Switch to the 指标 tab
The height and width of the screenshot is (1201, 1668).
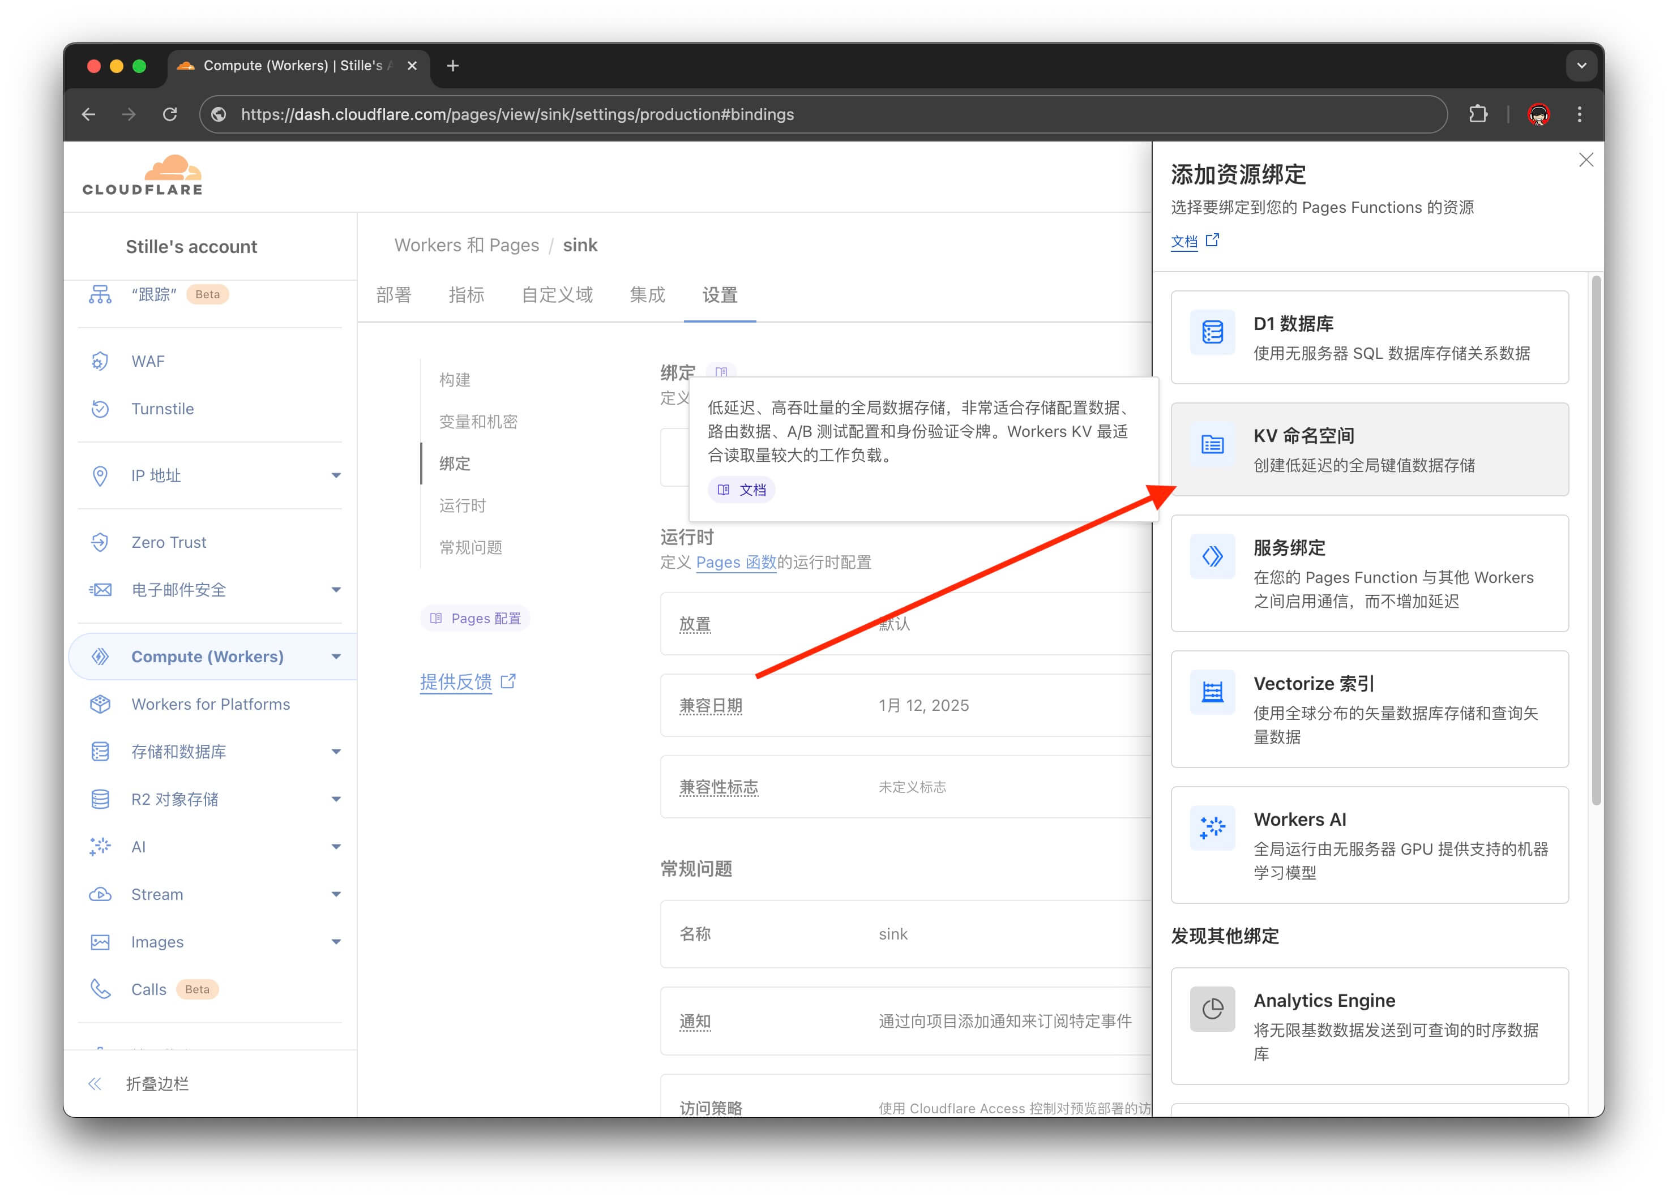click(x=467, y=295)
